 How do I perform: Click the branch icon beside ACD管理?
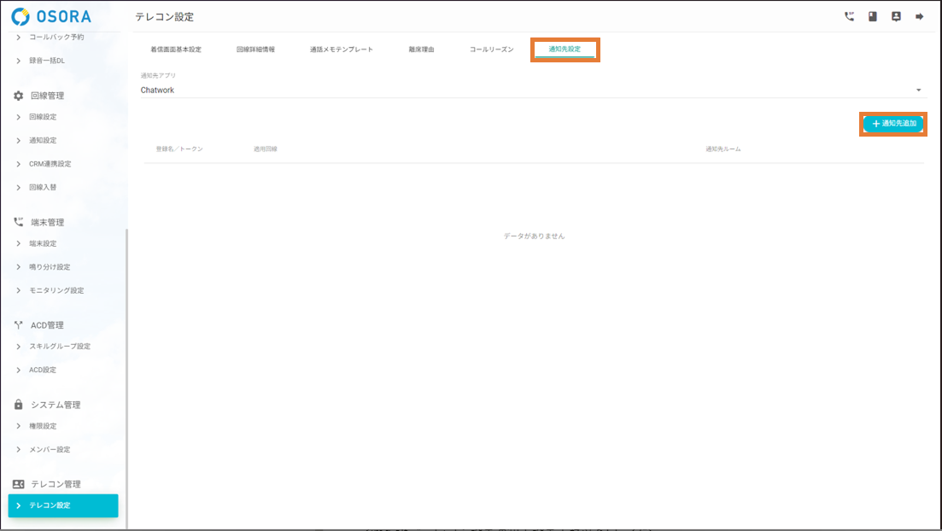tap(19, 325)
